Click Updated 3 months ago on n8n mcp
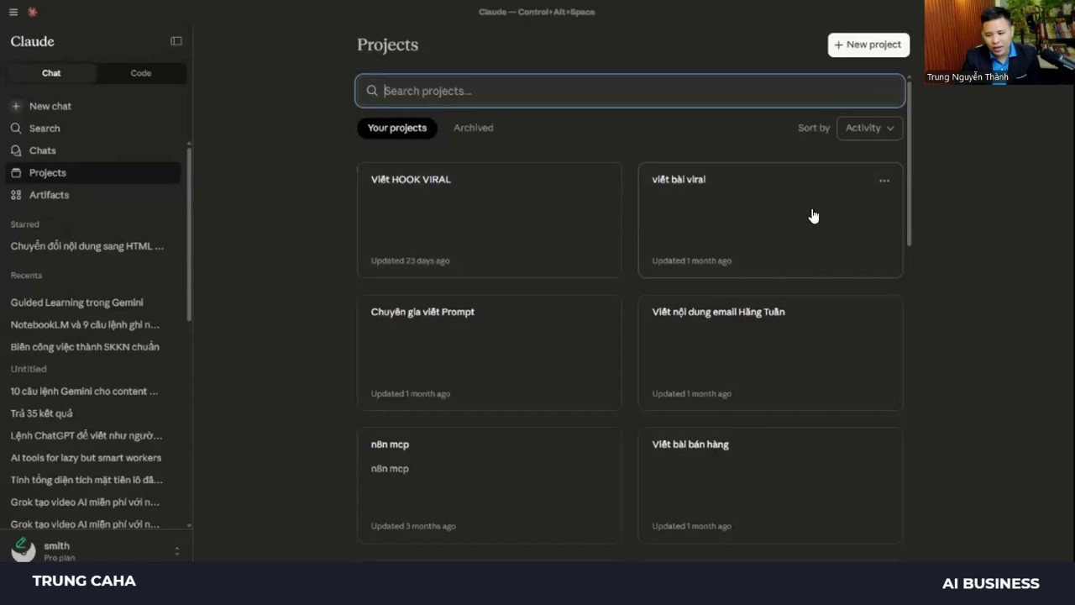The image size is (1075, 605). click(413, 526)
